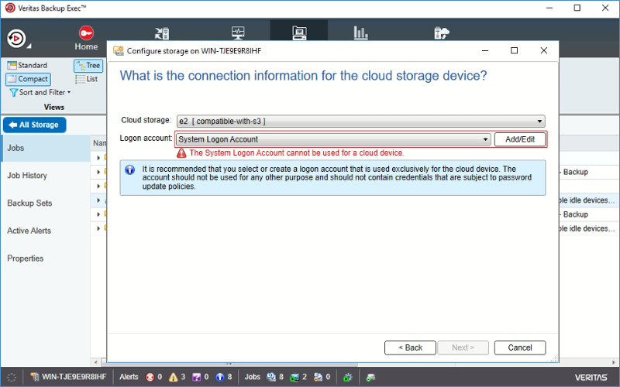Click the active jobs icon showing 2
The image size is (620, 387).
tap(294, 377)
